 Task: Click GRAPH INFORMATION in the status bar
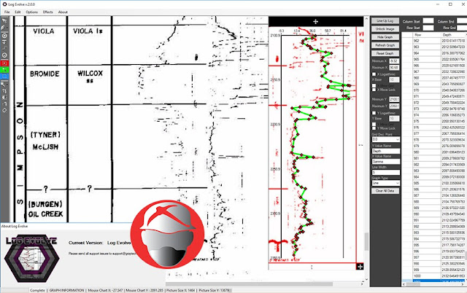[66, 290]
